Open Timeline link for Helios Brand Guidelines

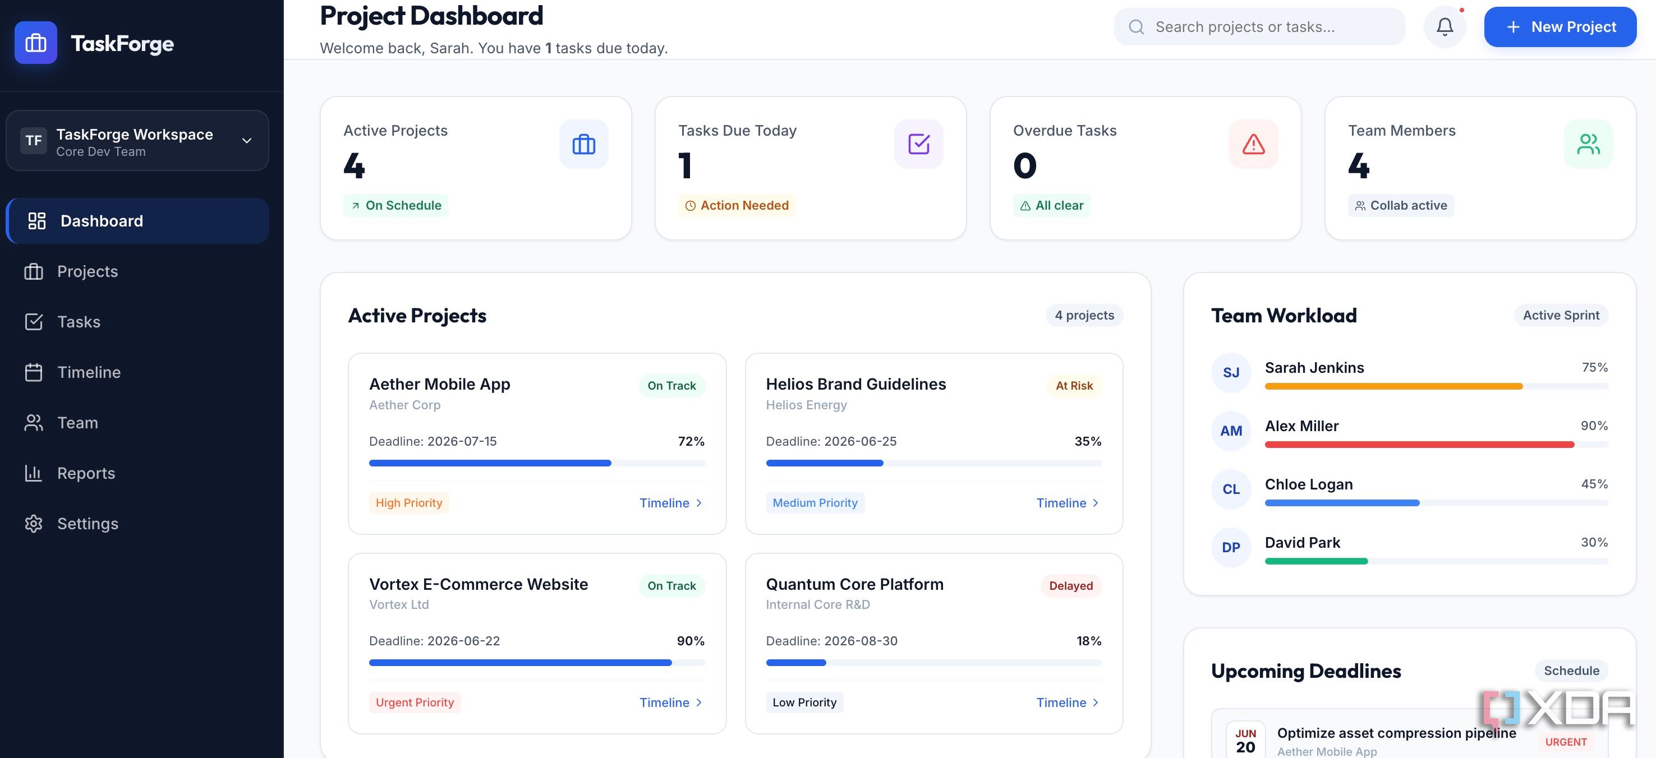click(x=1067, y=503)
